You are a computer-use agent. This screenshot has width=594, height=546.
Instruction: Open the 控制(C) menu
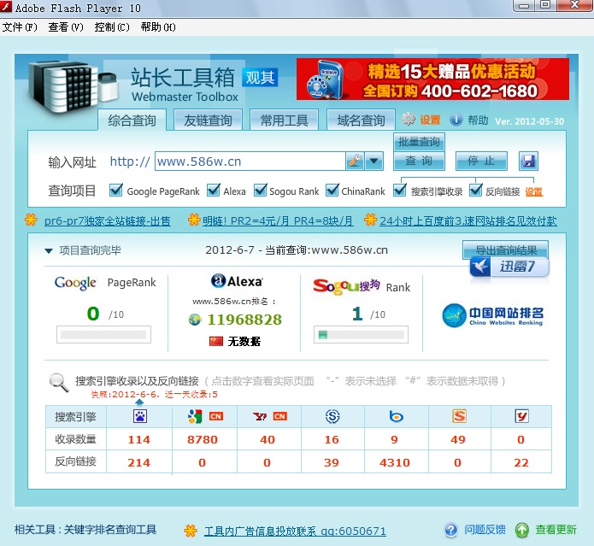[112, 26]
